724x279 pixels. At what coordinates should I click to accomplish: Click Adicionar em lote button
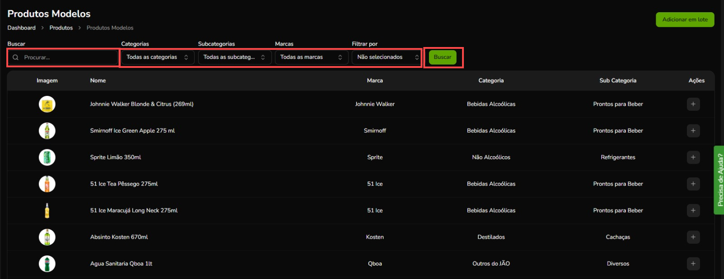point(685,19)
